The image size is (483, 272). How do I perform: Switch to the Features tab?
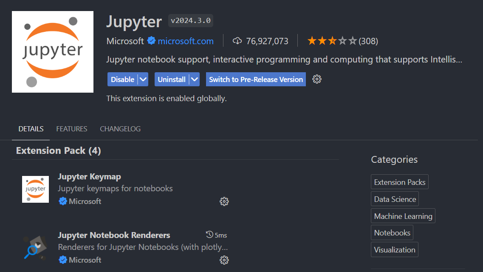tap(72, 129)
